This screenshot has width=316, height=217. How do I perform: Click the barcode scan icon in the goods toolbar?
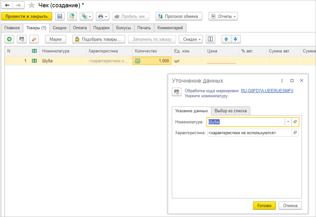[x=22, y=39]
